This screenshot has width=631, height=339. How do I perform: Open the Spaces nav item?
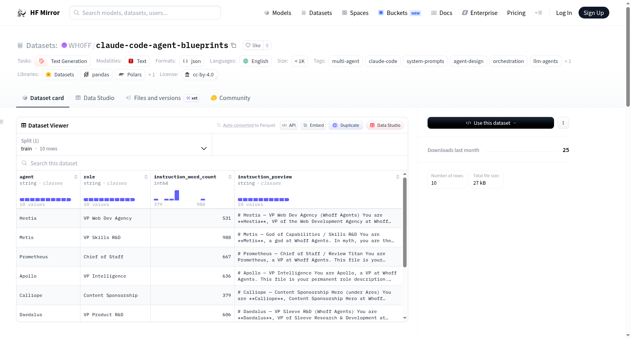[x=355, y=13]
